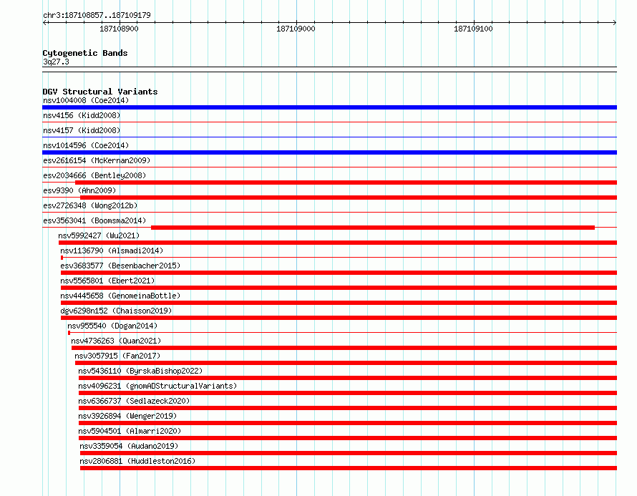Open nsv4736263 (Quan2021) variant
637x496 pixels.
(x=116, y=341)
